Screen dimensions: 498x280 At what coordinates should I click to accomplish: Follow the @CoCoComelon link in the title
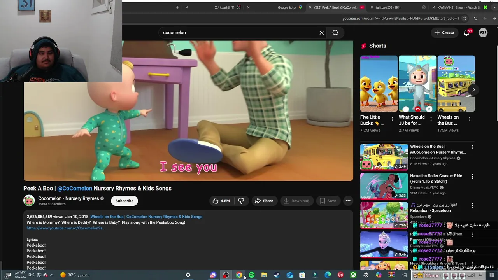coord(75,188)
